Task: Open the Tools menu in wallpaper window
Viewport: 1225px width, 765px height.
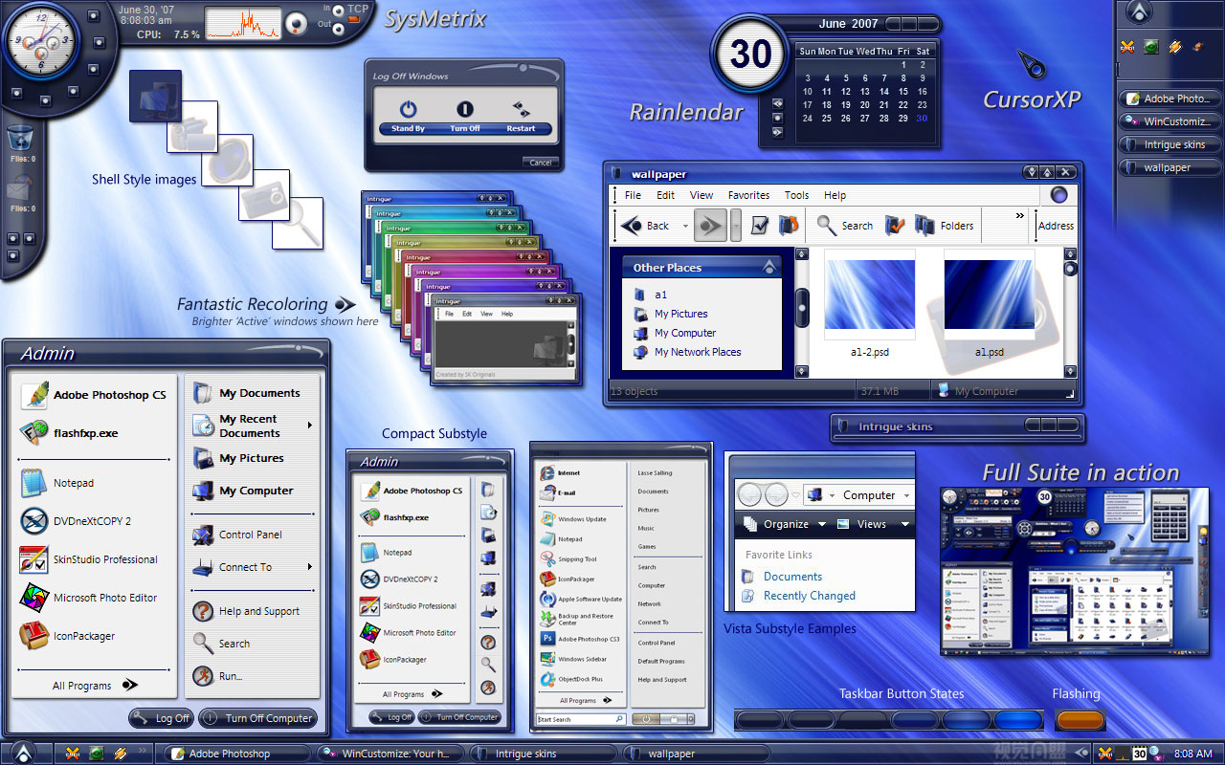Action: click(x=797, y=195)
